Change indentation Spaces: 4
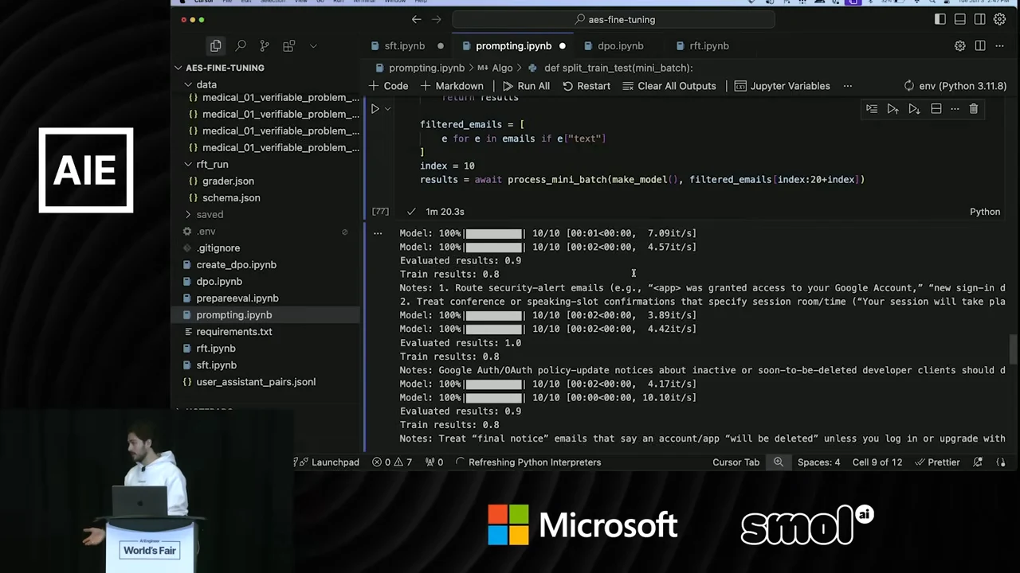The height and width of the screenshot is (573, 1020). (x=818, y=462)
